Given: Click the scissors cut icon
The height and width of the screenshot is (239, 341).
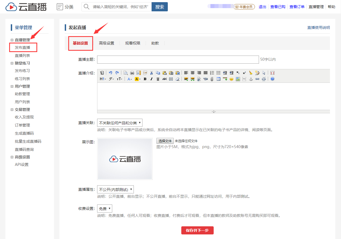Looking at the screenshot, I should [151, 73].
